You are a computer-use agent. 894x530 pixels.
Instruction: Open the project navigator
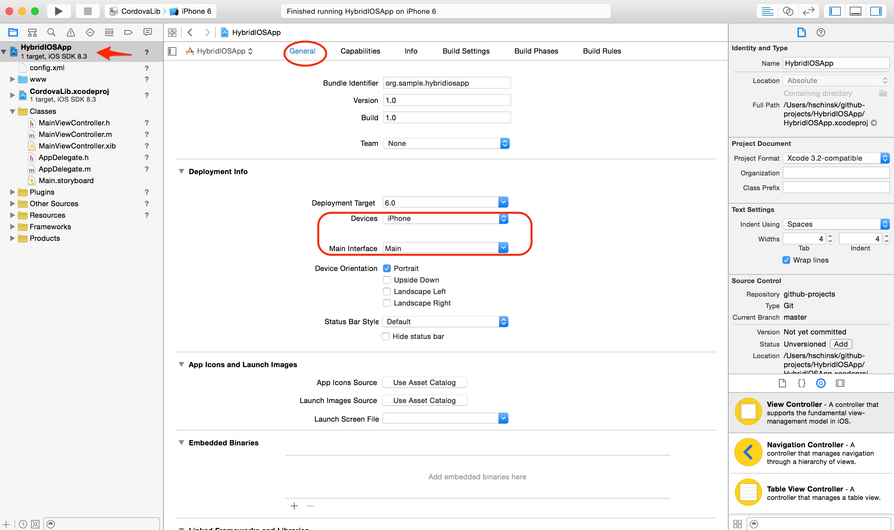click(x=13, y=32)
